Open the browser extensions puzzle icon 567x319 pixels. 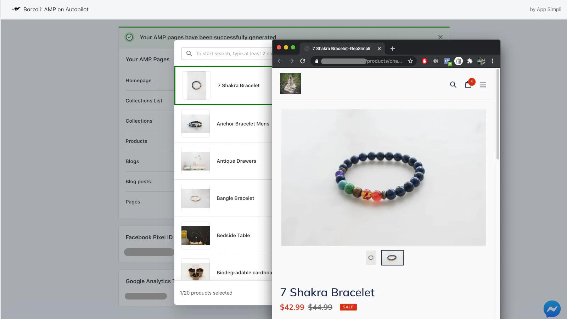click(x=470, y=61)
